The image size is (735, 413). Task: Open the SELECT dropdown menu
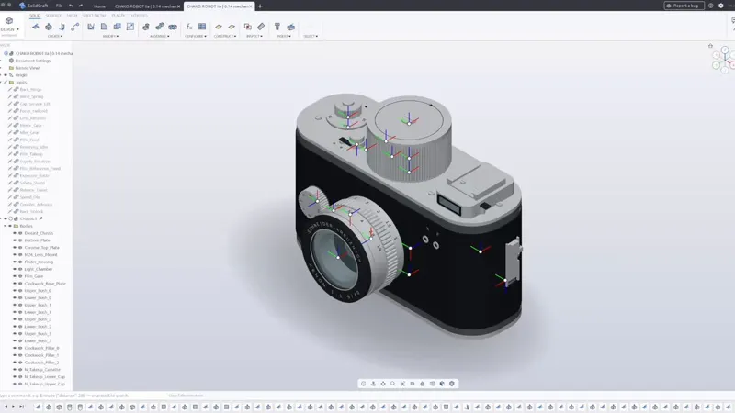coord(311,36)
